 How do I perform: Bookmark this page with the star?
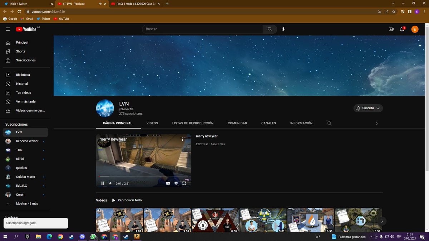[x=394, y=11]
